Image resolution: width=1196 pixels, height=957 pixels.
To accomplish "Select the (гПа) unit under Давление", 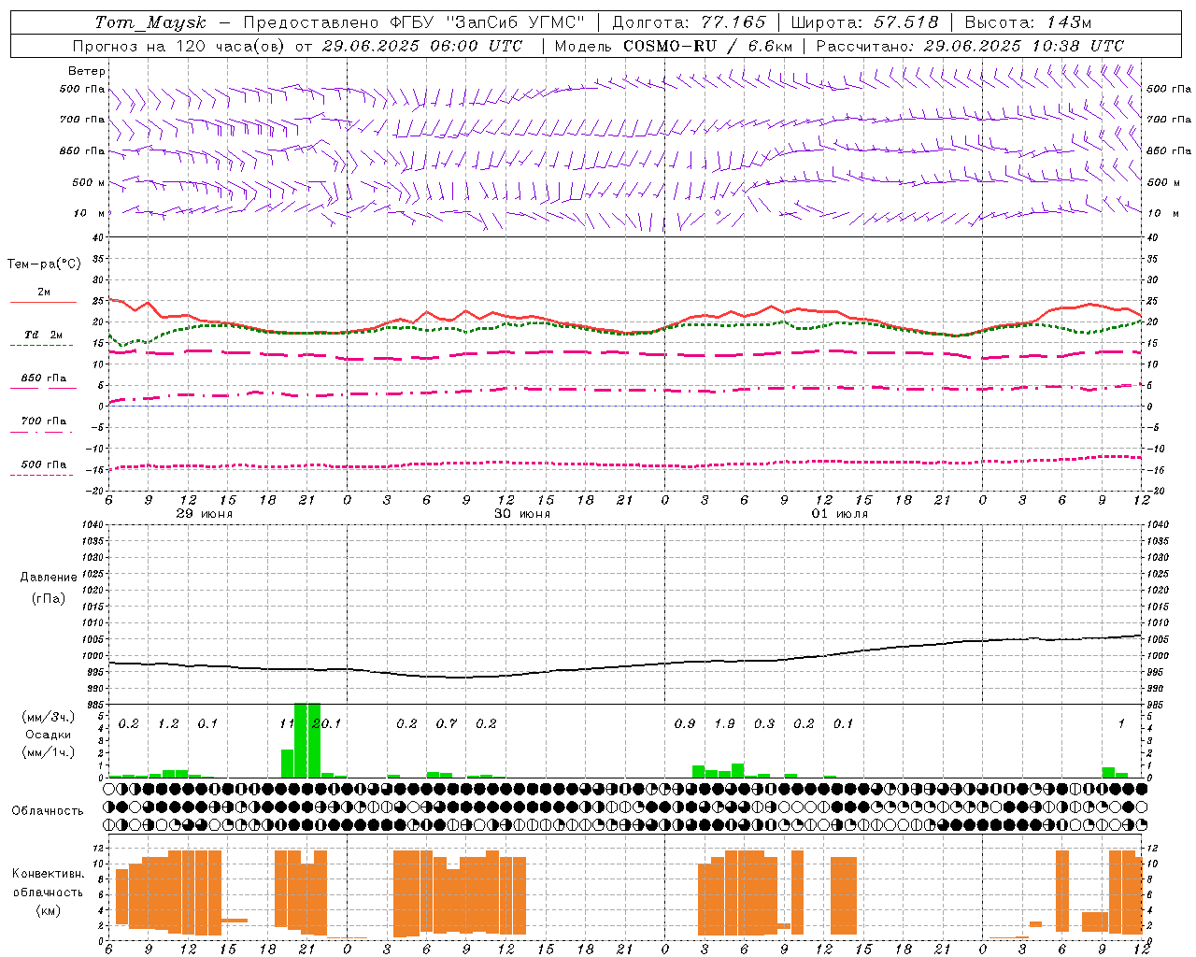I will [49, 598].
